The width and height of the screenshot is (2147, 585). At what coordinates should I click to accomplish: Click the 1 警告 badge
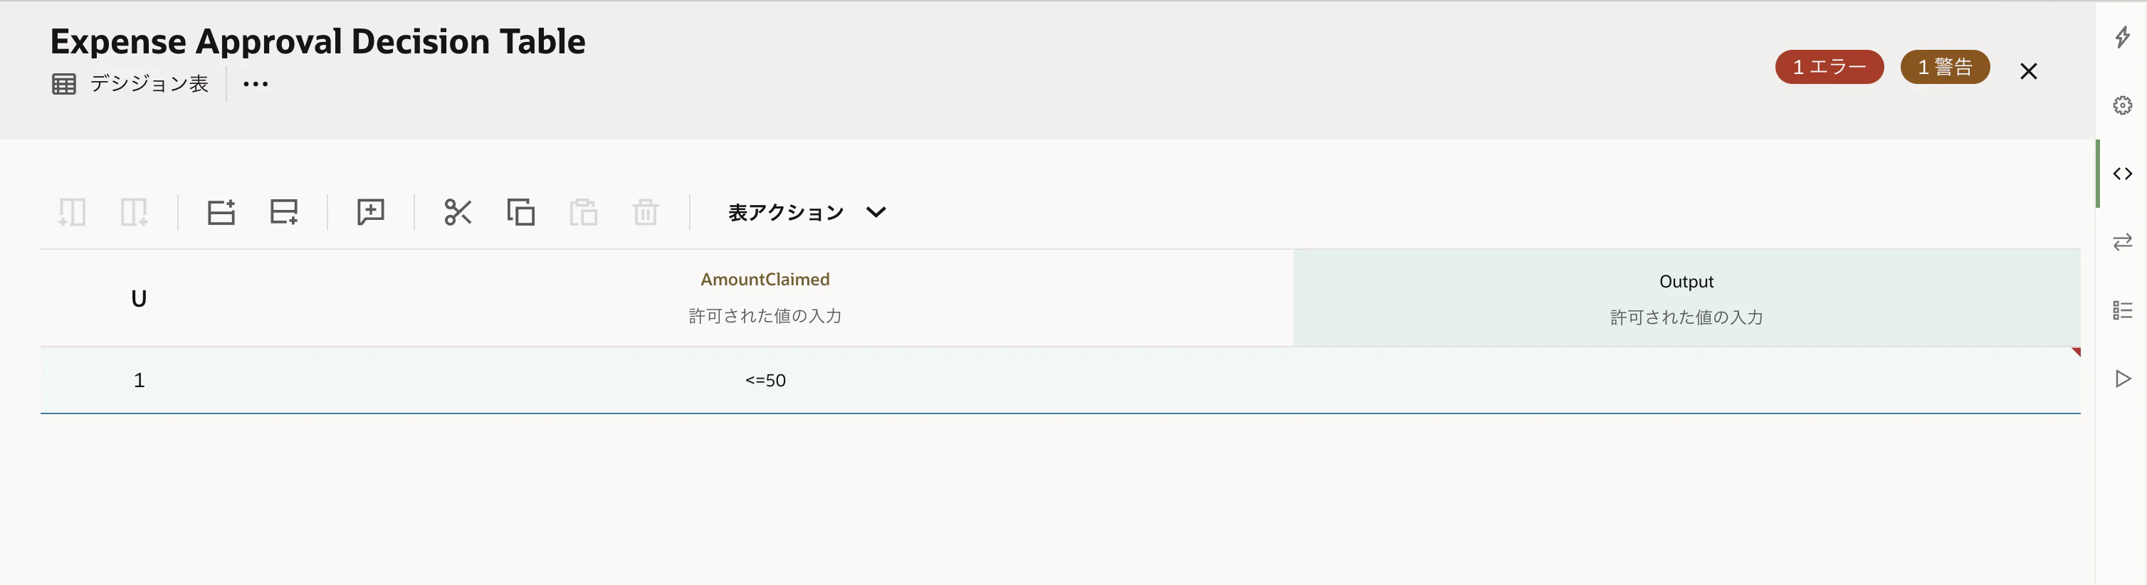1946,67
